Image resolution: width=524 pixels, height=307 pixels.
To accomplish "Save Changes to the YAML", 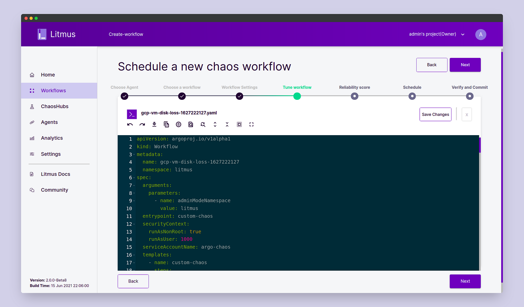I will [x=435, y=114].
